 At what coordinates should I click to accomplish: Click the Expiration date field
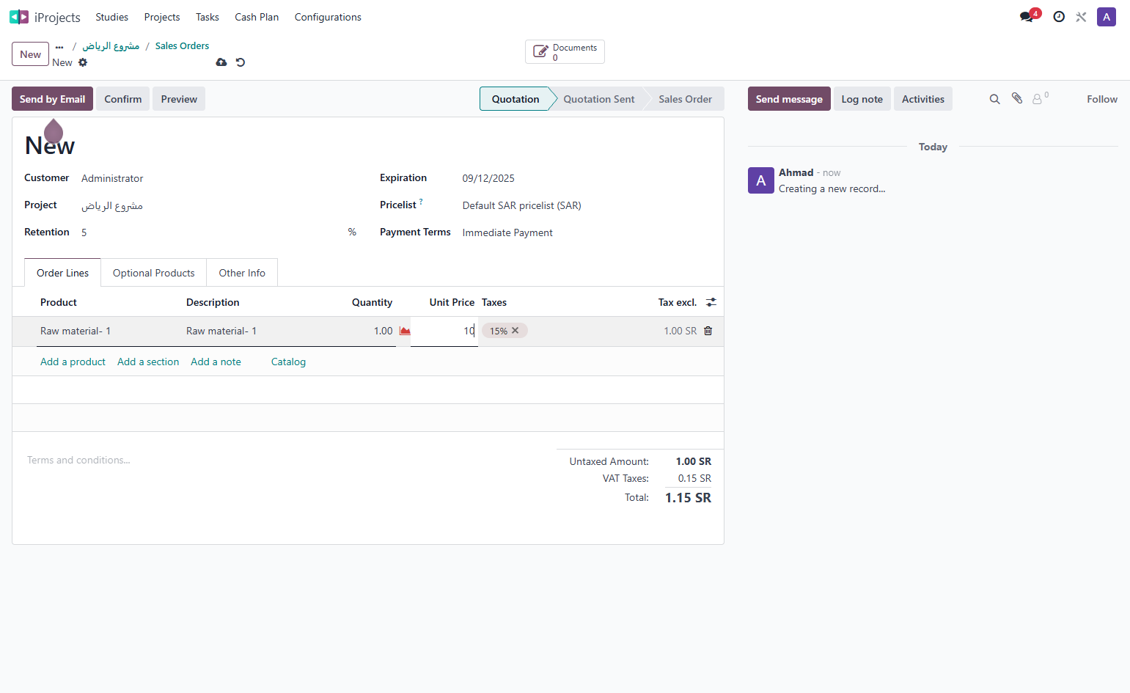tap(587, 178)
